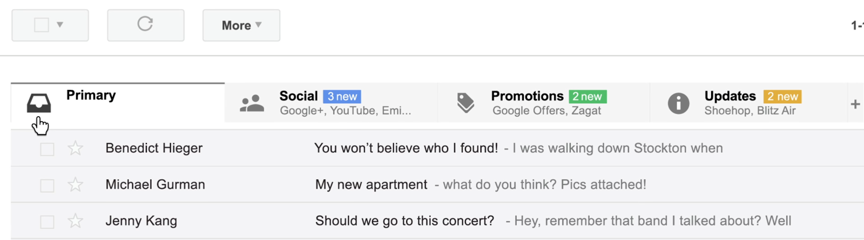
Task: Click the Updates info icon
Action: click(678, 103)
